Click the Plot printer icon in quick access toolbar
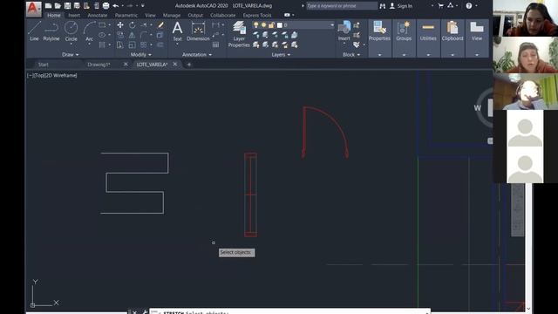558x314 pixels. click(105, 6)
